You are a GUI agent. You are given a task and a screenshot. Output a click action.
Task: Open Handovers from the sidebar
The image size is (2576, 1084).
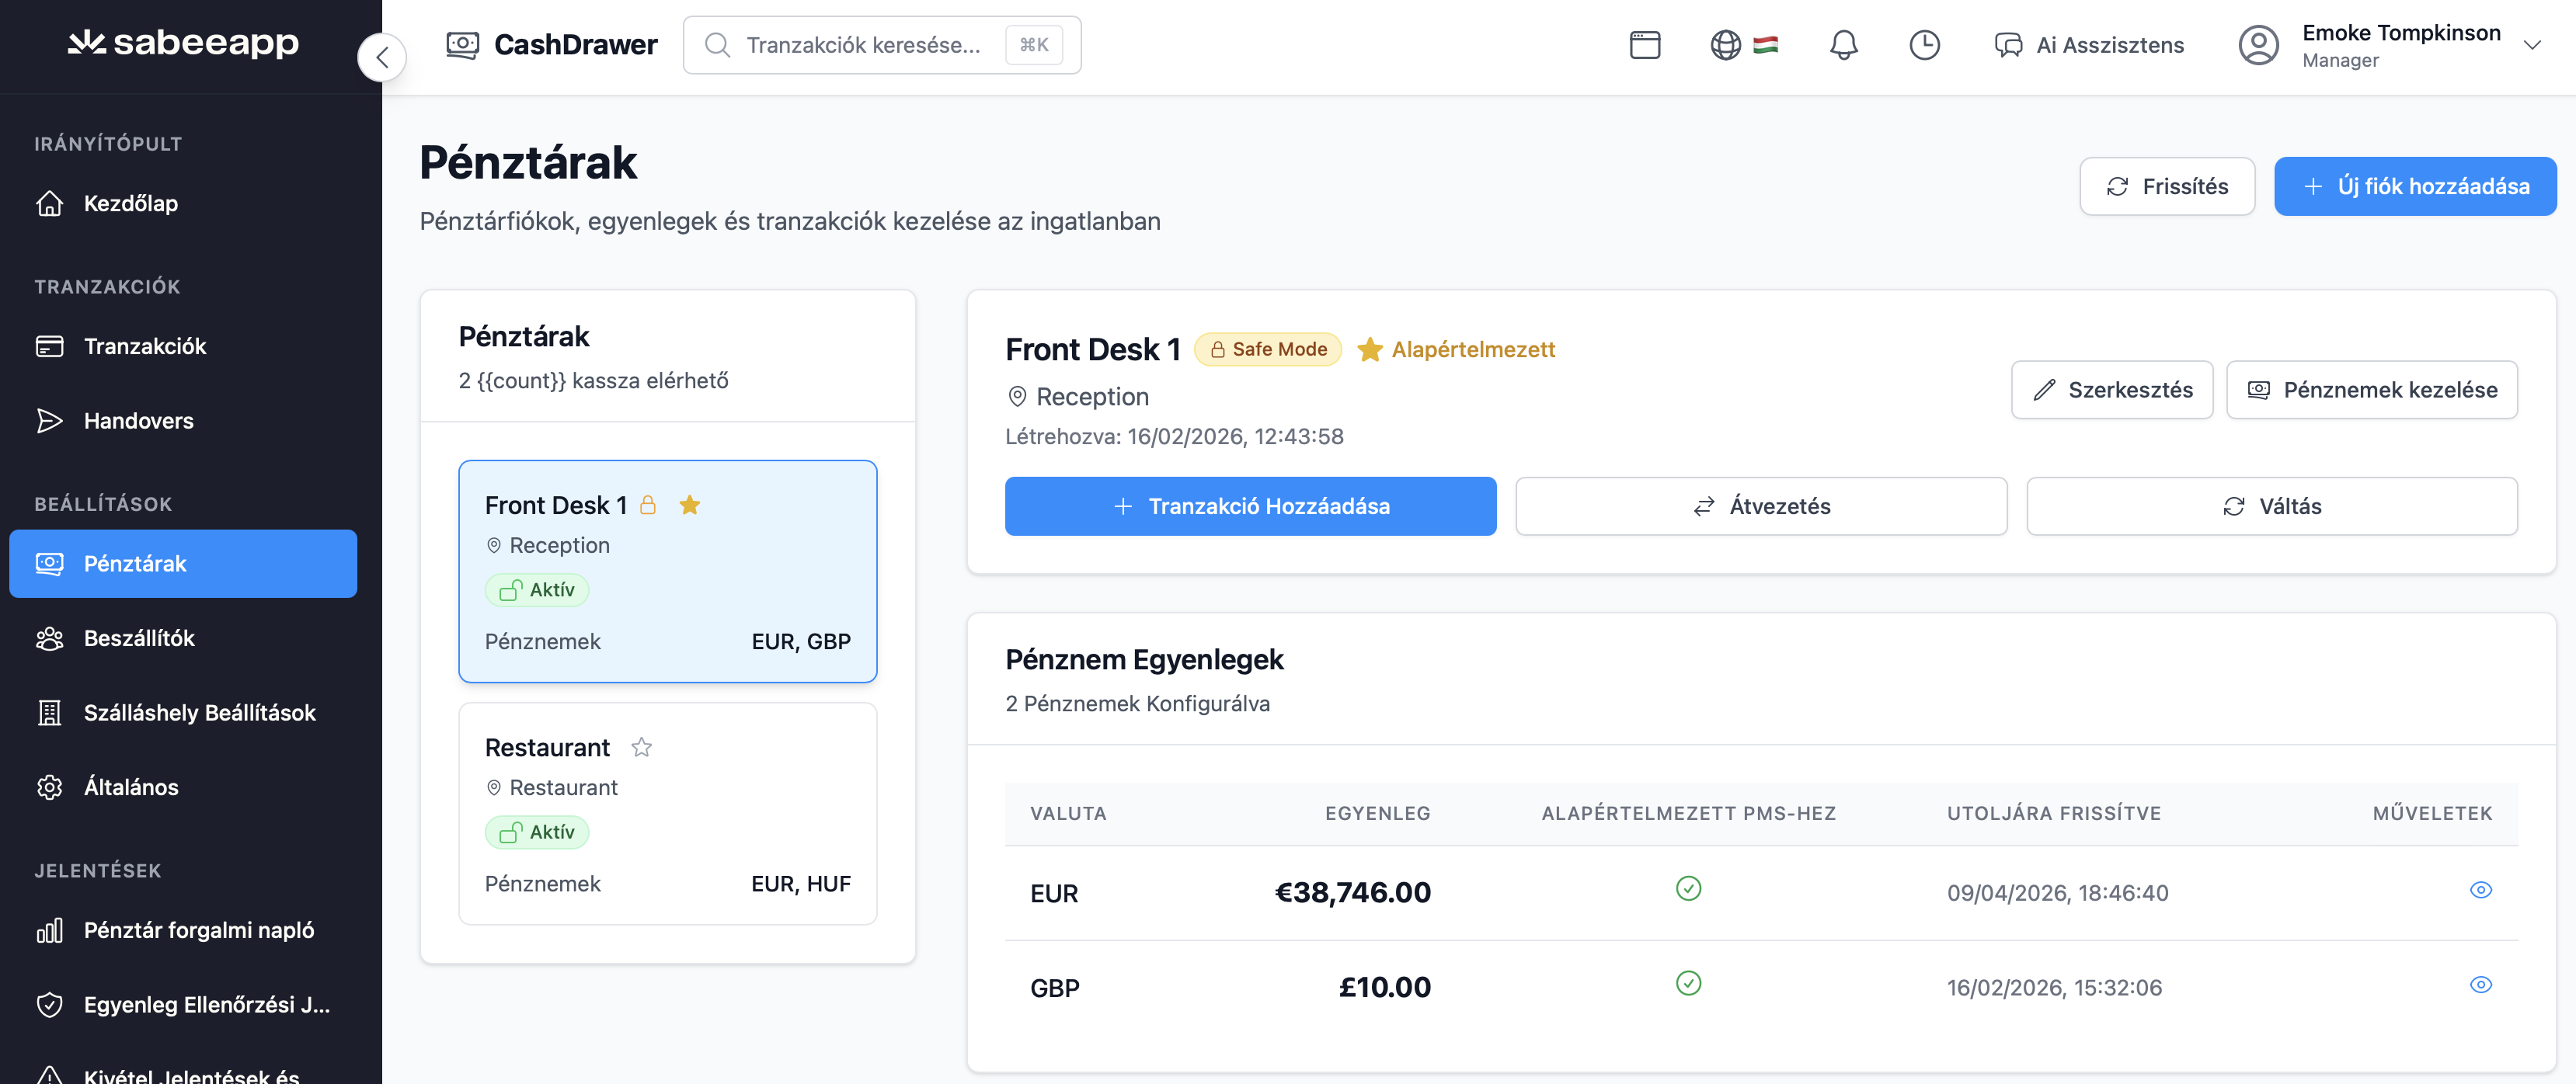(x=139, y=421)
